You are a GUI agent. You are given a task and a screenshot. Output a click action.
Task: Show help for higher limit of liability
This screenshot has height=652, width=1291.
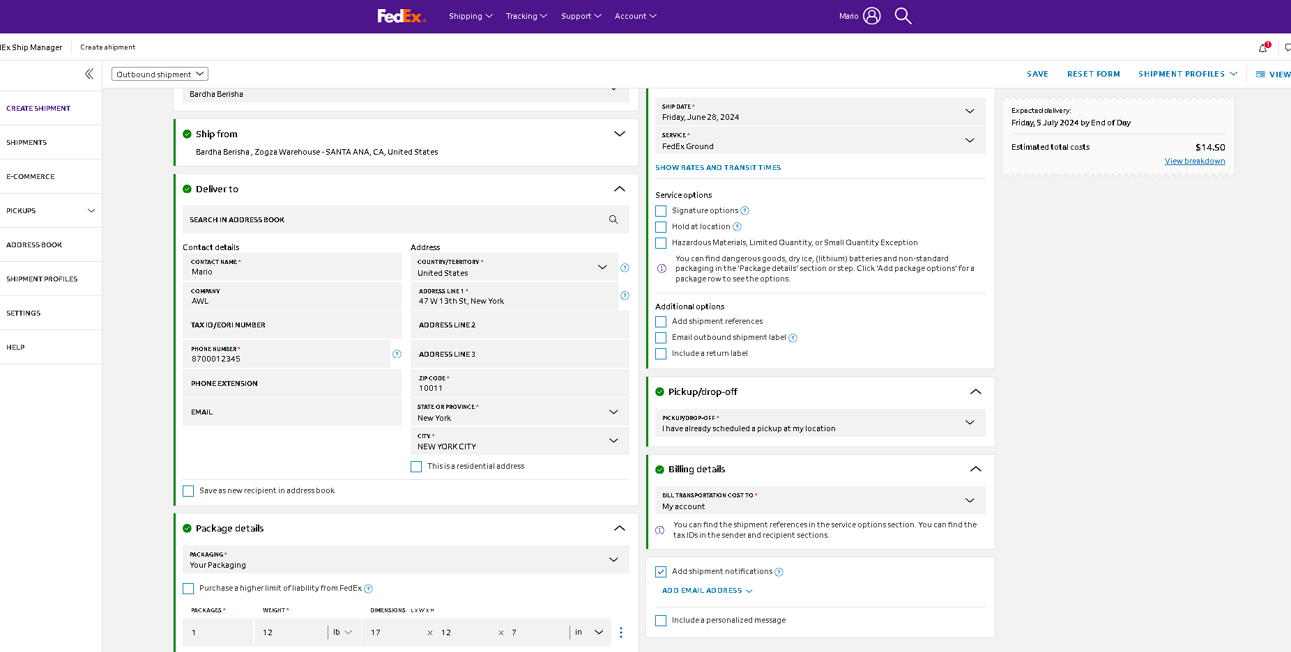click(x=368, y=589)
